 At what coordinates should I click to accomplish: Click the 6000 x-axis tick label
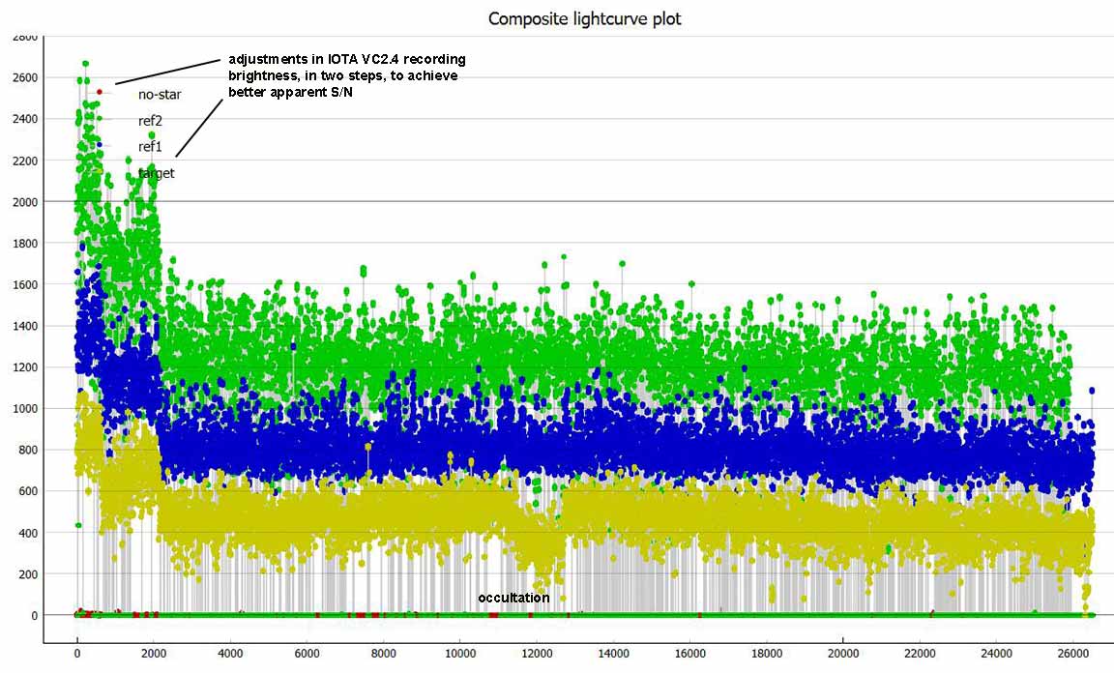pos(307,653)
